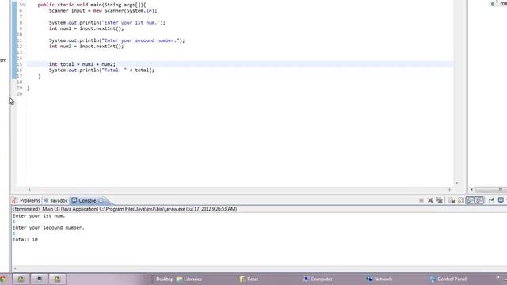This screenshot has width=507, height=285.
Task: Open Libraries from the taskbar Desktop toolbar
Action: (189, 279)
